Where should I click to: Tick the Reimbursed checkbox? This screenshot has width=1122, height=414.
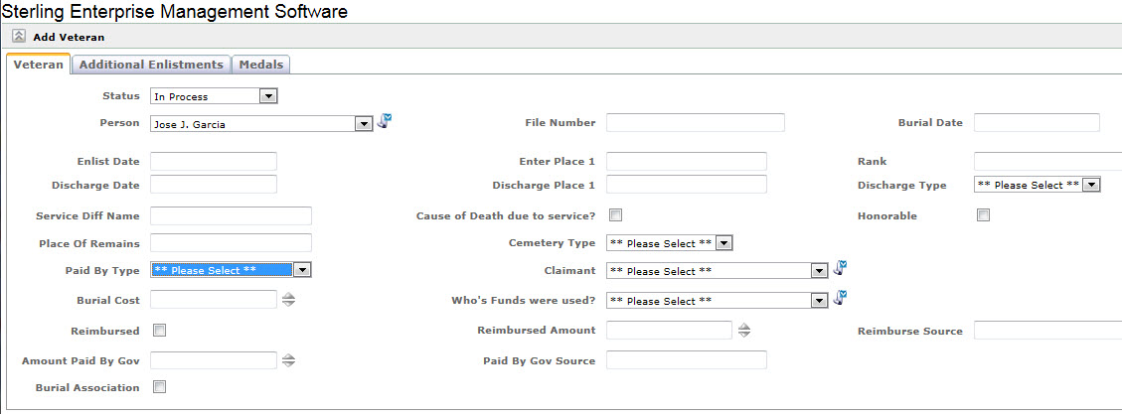coord(160,331)
